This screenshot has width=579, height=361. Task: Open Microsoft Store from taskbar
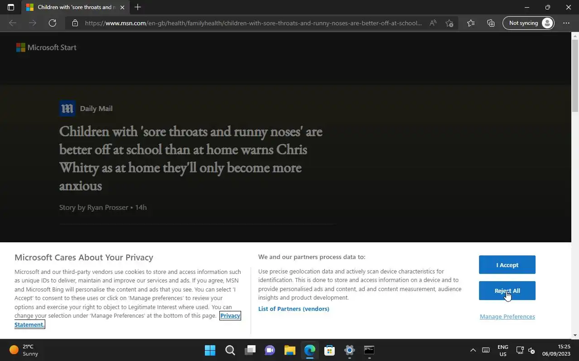(329, 350)
